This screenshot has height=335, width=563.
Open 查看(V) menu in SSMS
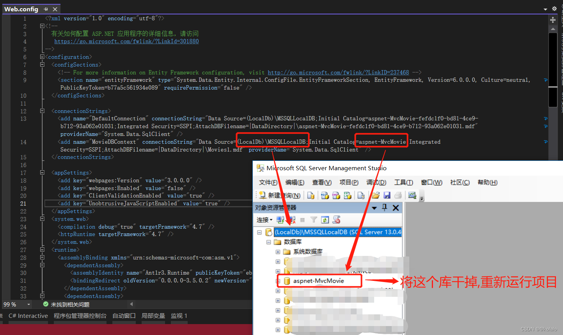322,182
